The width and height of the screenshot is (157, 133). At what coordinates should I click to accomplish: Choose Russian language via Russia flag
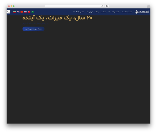25,12
